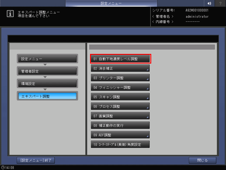The width and height of the screenshot is (226, 170).
Task: Select highlighted エキスパート調整 item
Action: (x=47, y=96)
